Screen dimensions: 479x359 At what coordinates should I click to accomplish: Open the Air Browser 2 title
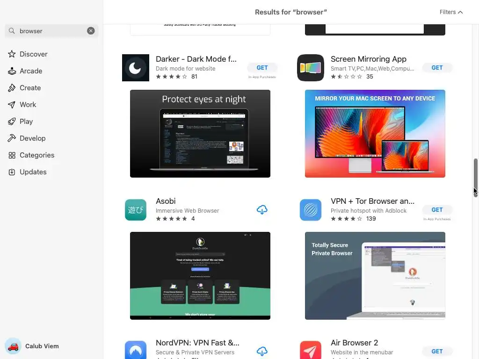tap(355, 343)
